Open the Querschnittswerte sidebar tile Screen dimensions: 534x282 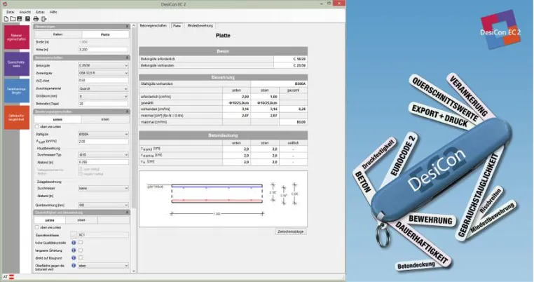pos(17,64)
